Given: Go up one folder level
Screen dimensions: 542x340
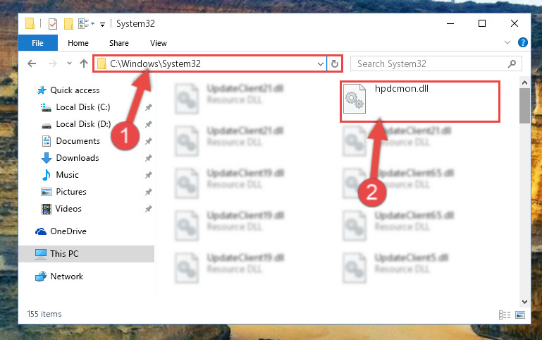Looking at the screenshot, I should pyautogui.click(x=84, y=63).
